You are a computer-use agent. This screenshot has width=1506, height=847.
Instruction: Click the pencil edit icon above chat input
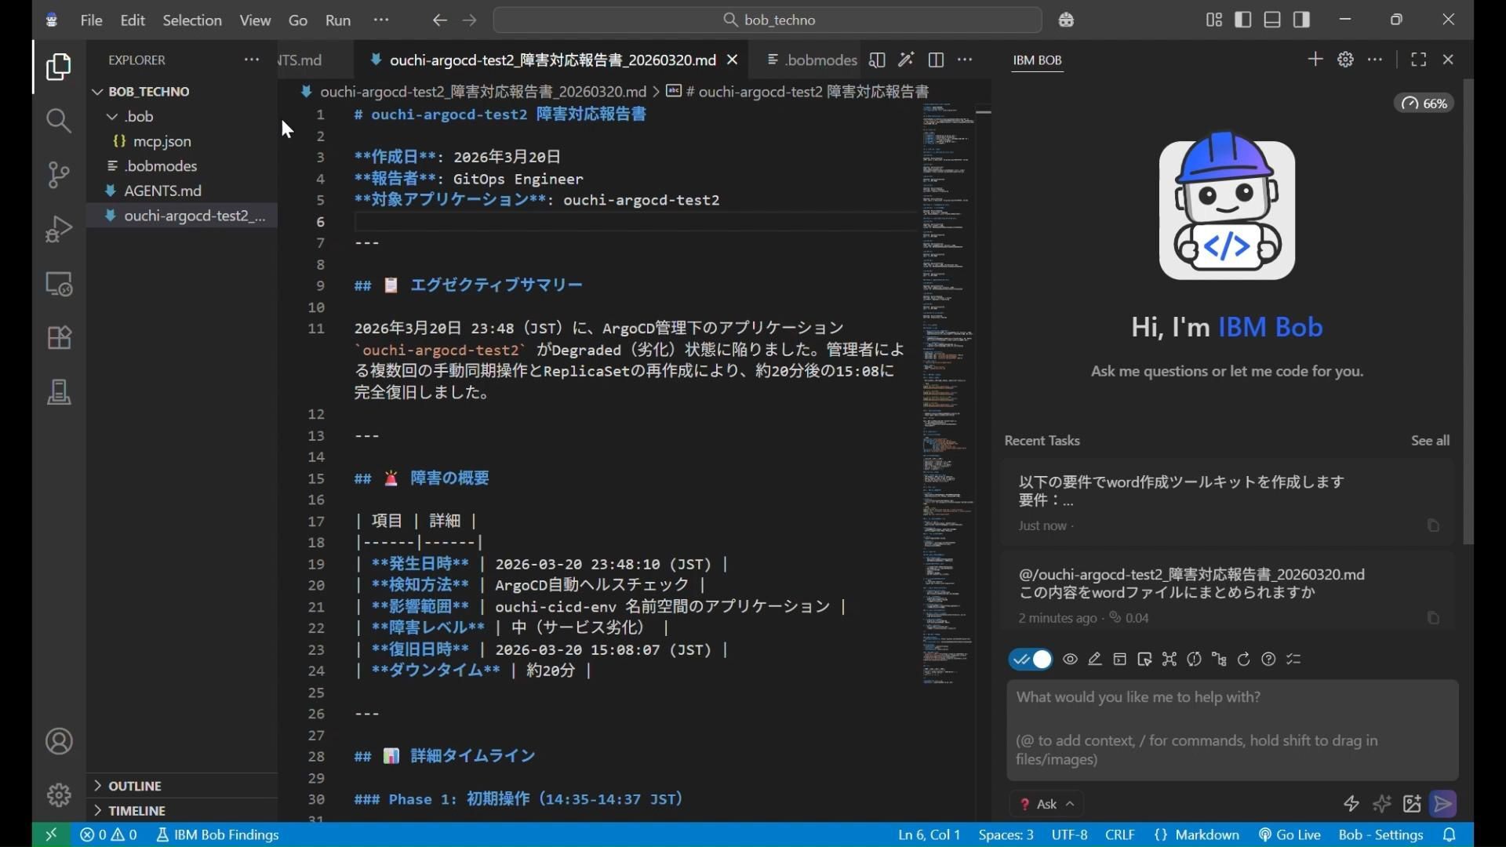(x=1095, y=660)
